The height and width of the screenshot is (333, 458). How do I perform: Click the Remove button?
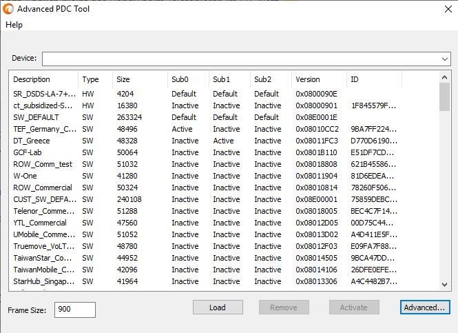pos(284,307)
